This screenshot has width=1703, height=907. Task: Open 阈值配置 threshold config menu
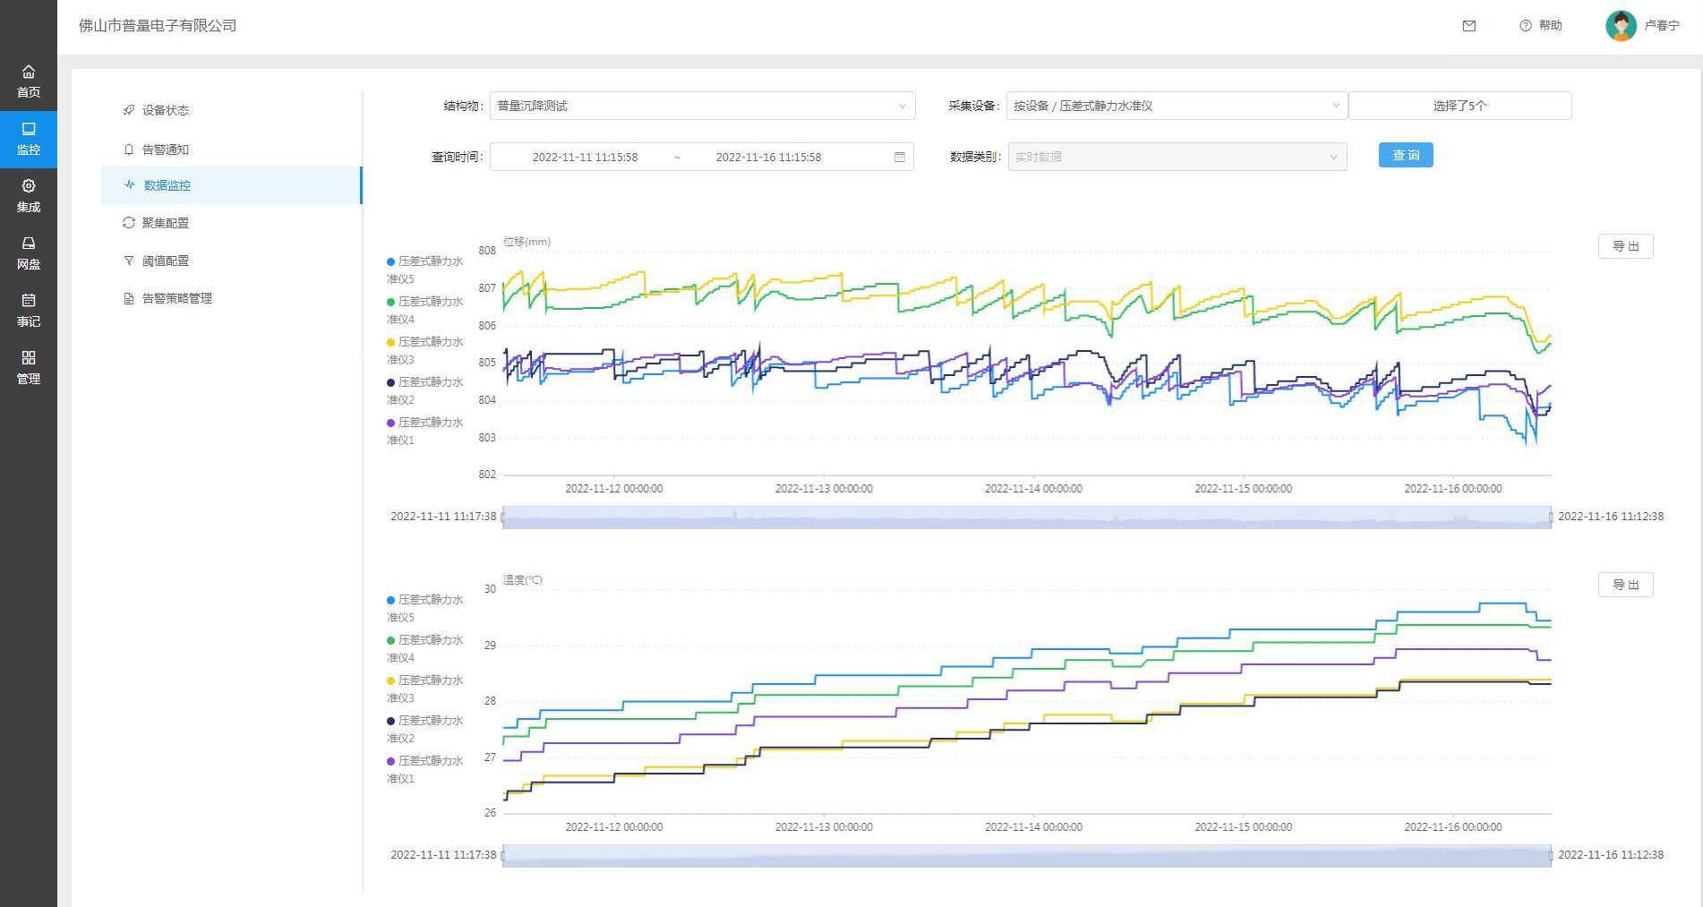pyautogui.click(x=166, y=261)
